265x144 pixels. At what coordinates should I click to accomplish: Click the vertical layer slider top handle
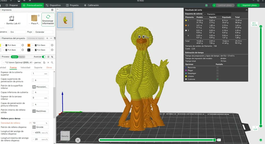click(261, 26)
